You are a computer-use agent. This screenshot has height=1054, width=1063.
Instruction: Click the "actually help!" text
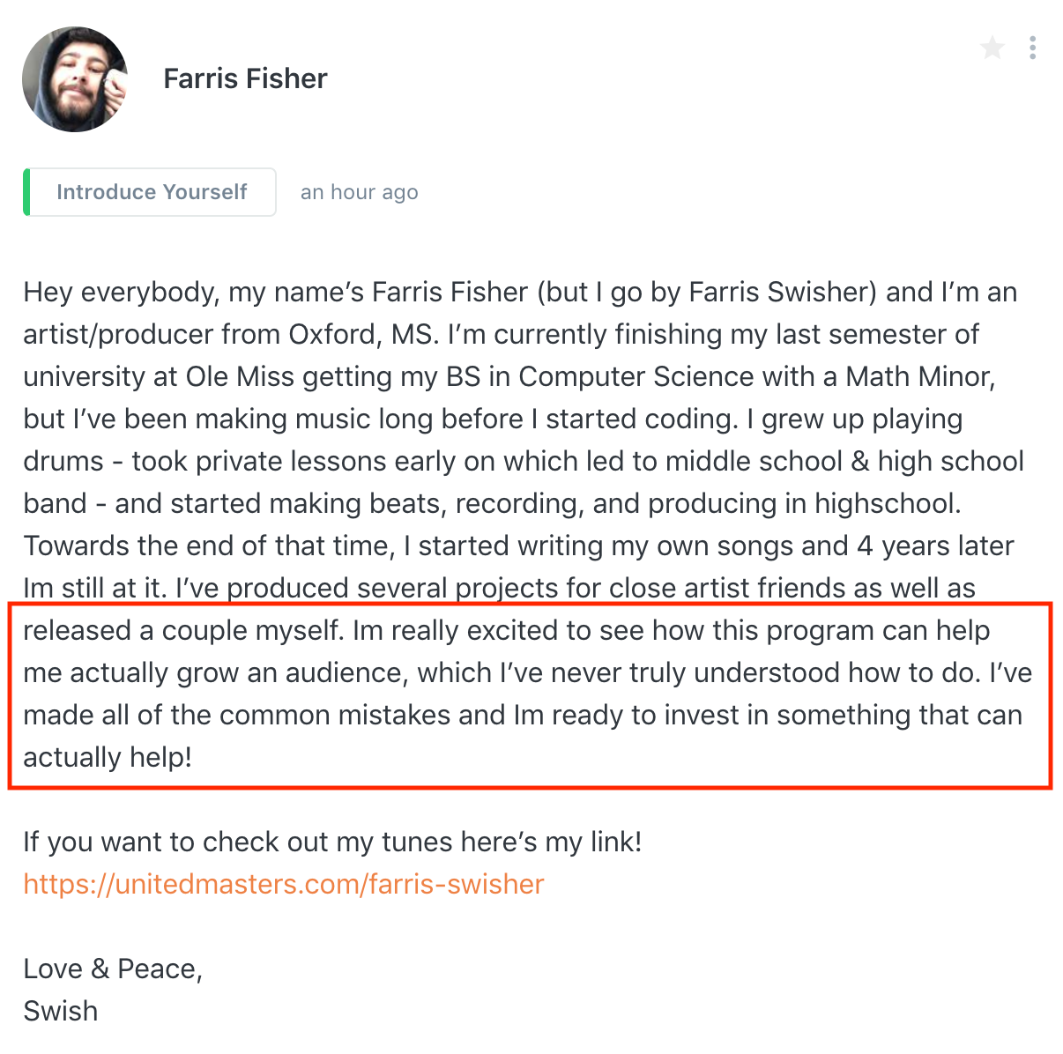(x=108, y=757)
